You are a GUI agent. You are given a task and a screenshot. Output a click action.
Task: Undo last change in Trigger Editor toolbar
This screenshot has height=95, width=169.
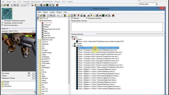[x=58, y=16]
